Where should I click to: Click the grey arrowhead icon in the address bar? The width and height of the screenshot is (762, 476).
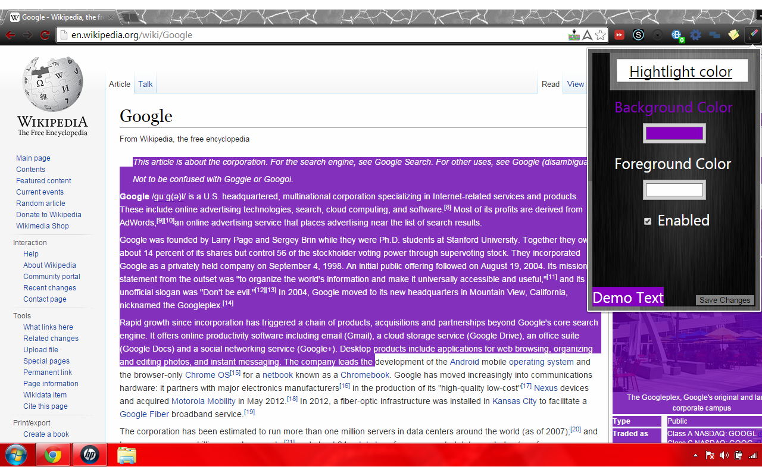point(587,35)
